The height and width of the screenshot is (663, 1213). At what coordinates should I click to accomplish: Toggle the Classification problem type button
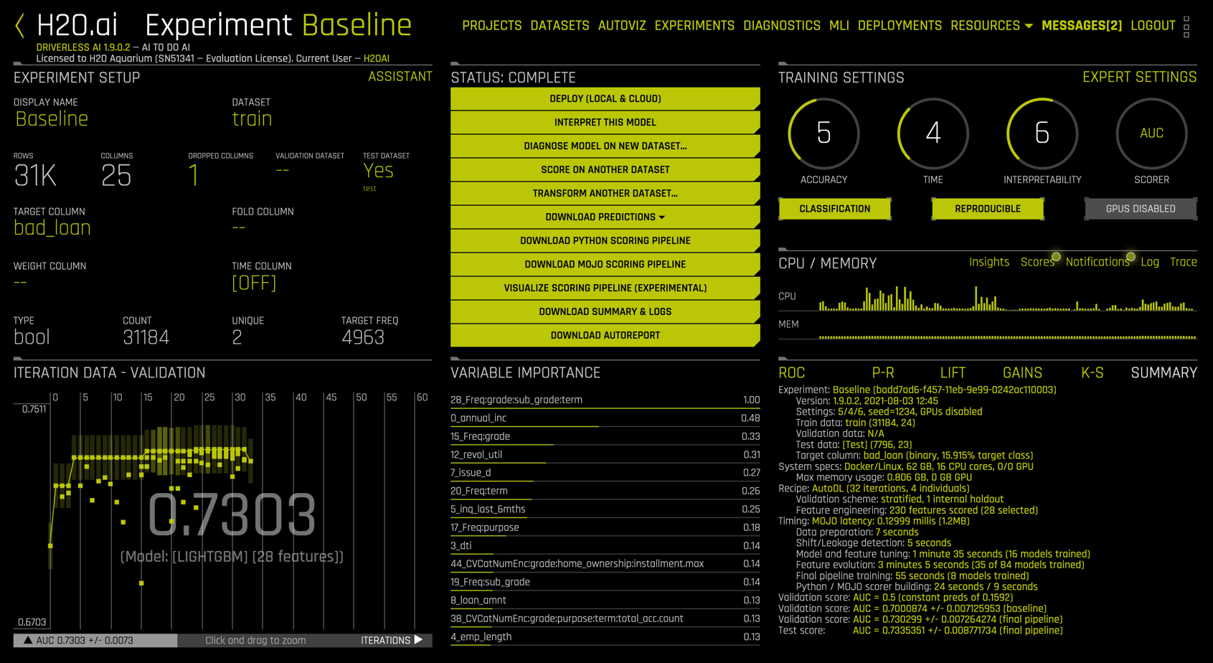tap(834, 209)
